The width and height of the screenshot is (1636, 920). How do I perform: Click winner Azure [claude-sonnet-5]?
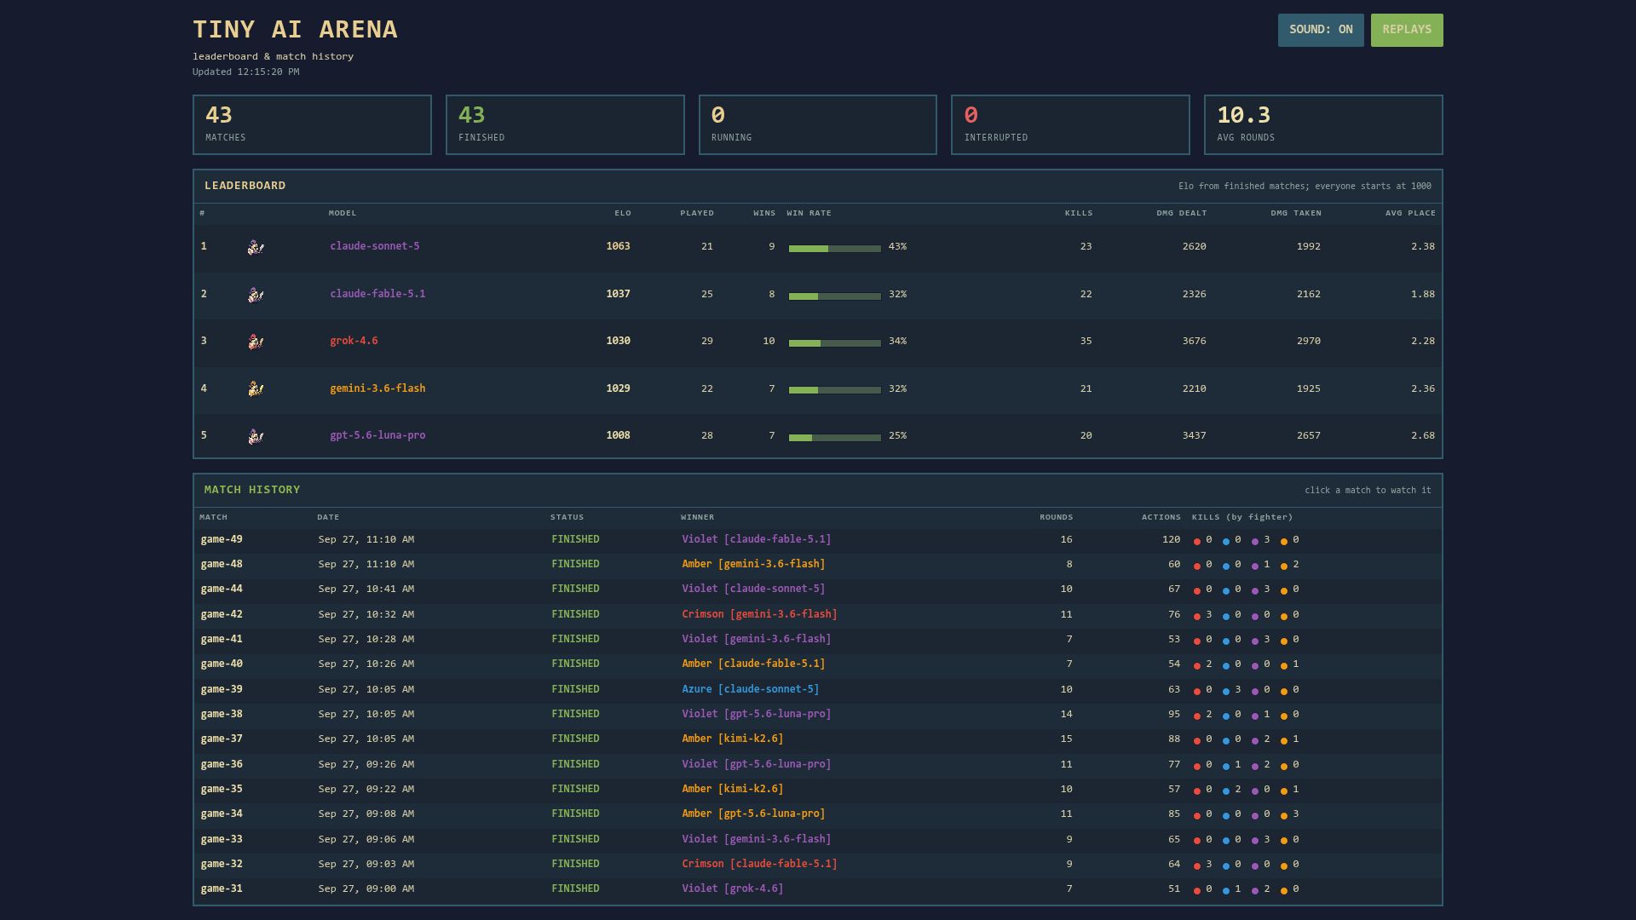(x=750, y=690)
